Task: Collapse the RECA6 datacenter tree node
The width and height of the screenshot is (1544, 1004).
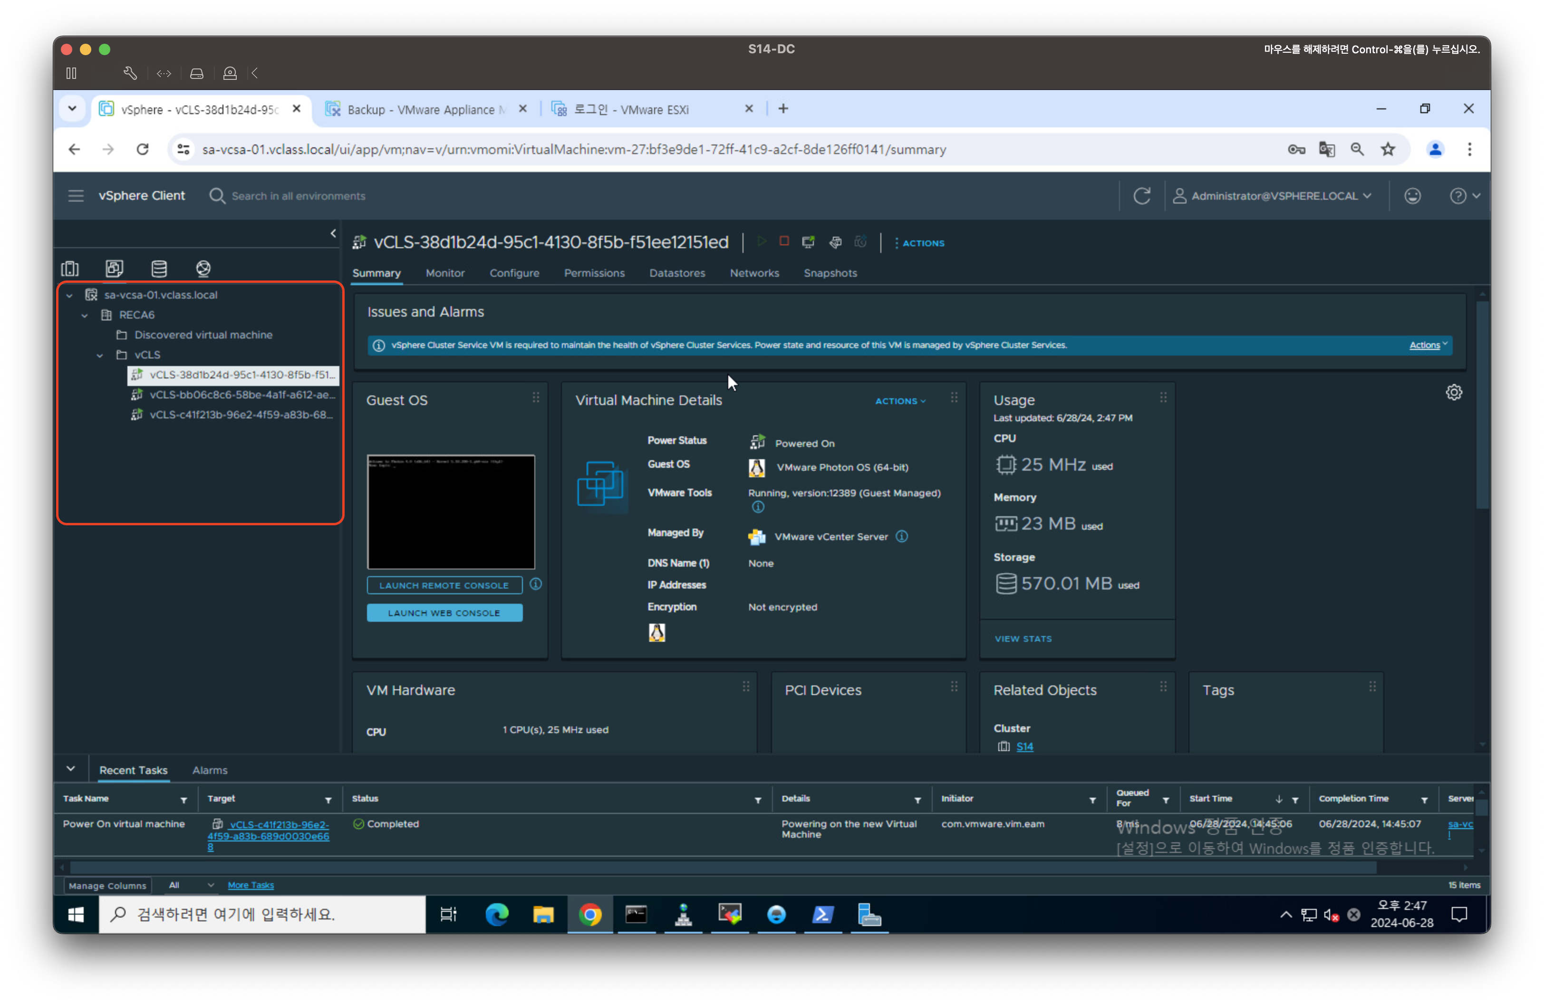Action: coord(84,315)
